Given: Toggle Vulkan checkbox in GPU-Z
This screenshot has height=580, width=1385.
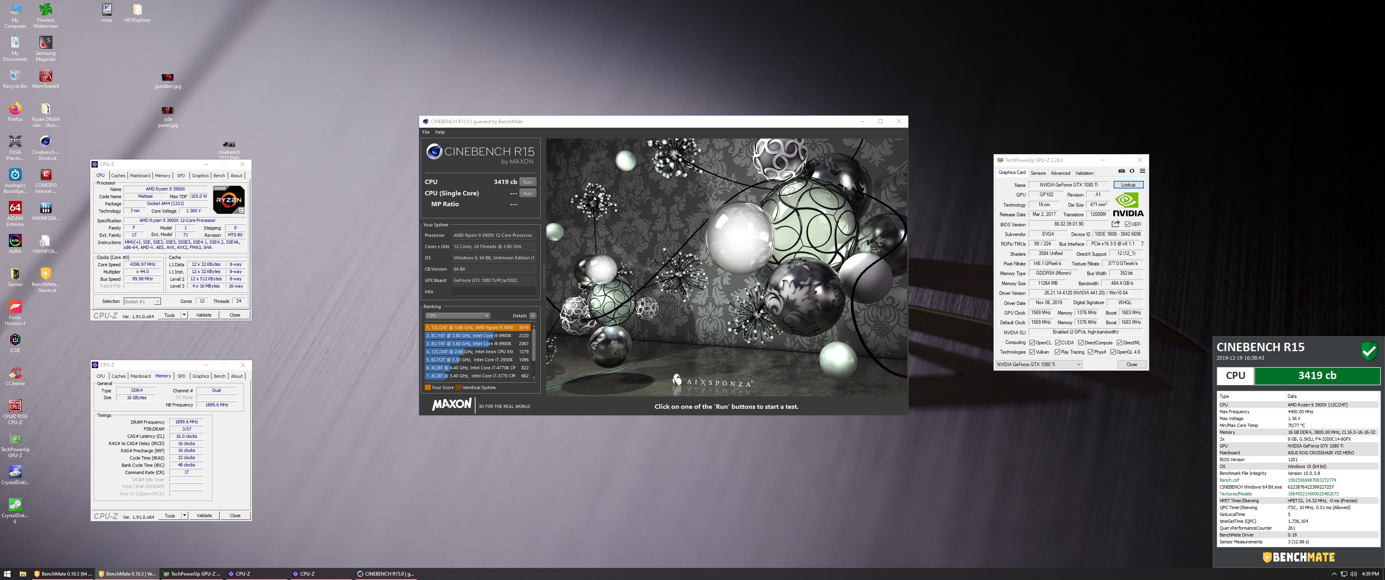Looking at the screenshot, I should tap(1032, 352).
